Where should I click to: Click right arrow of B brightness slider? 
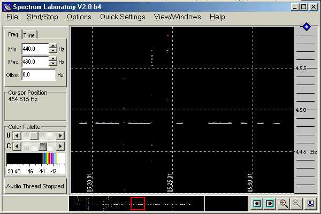coord(60,135)
